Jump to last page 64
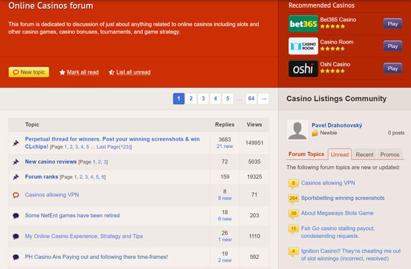 click(251, 99)
